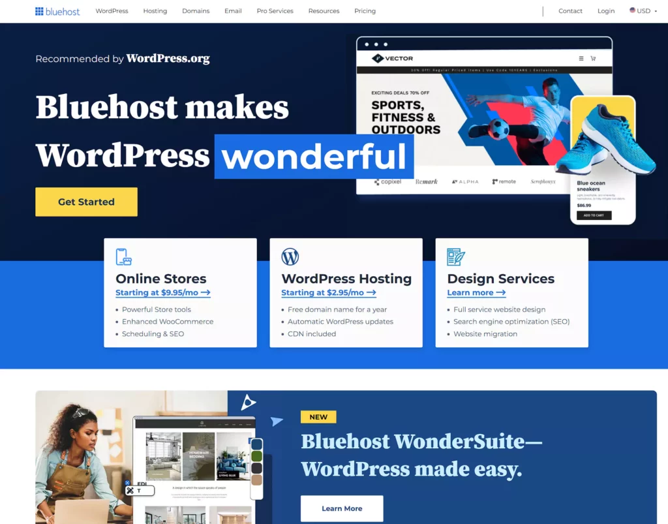Viewport: 668px width, 524px height.
Task: Open the Contact link
Action: (570, 11)
